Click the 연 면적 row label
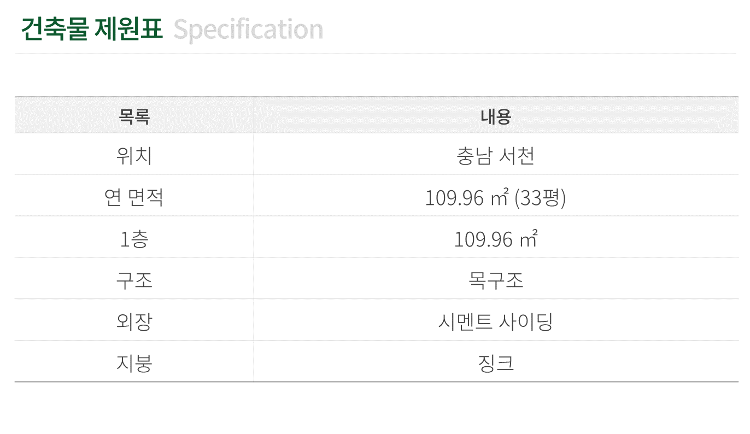750x434 pixels. click(134, 197)
